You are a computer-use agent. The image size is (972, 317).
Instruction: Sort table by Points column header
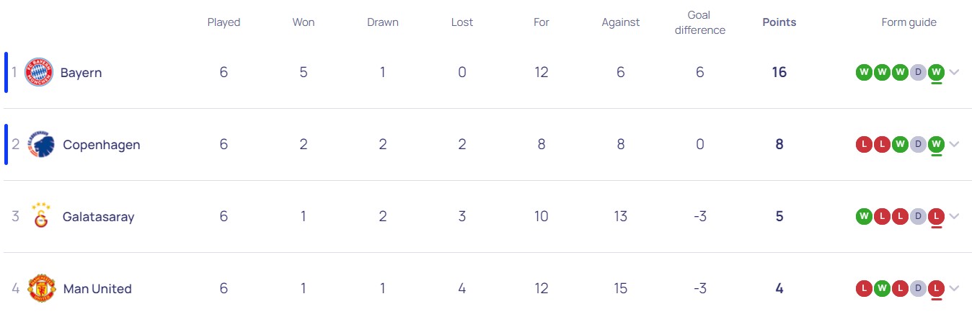[x=779, y=22]
